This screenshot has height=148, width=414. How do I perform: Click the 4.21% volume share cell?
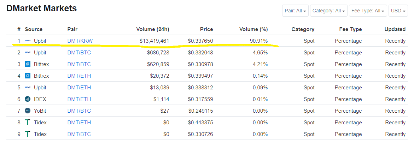[x=260, y=64]
